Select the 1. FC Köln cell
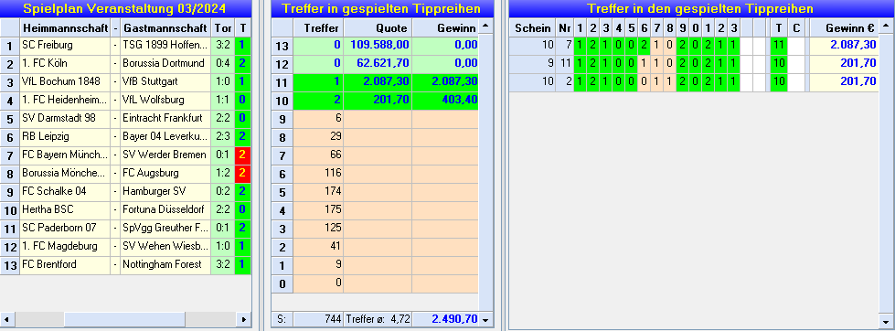The width and height of the screenshot is (895, 331). (65, 63)
